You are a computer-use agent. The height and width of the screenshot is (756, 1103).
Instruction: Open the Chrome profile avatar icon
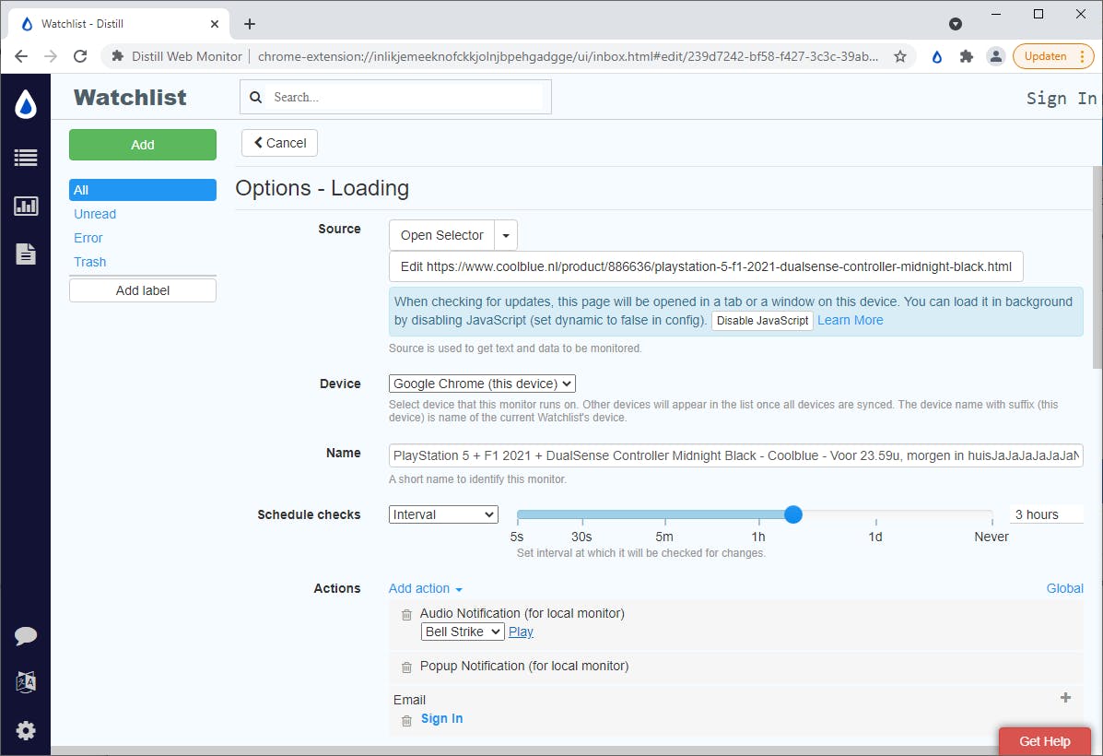click(x=995, y=57)
